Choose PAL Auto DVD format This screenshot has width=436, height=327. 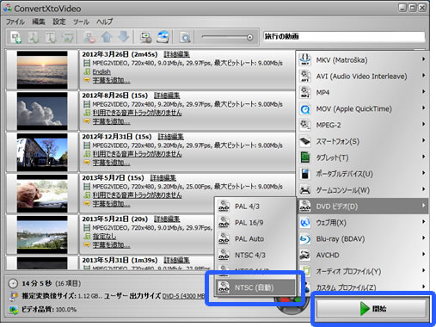click(x=255, y=238)
